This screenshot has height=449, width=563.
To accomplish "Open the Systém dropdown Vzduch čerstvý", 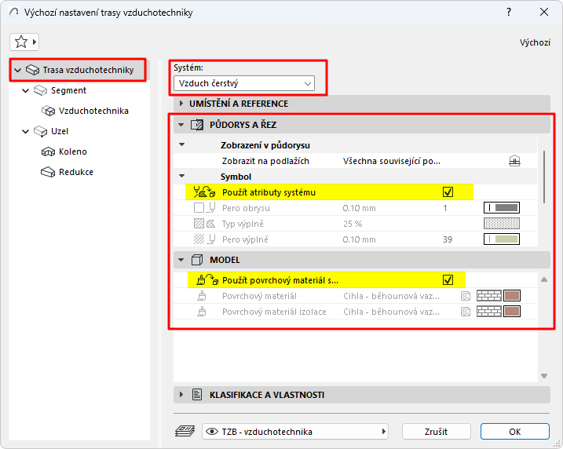I will point(244,83).
